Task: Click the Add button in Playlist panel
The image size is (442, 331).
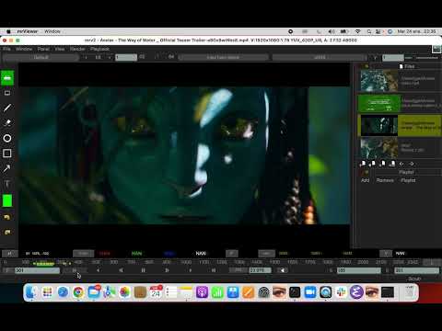Action: [x=365, y=180]
